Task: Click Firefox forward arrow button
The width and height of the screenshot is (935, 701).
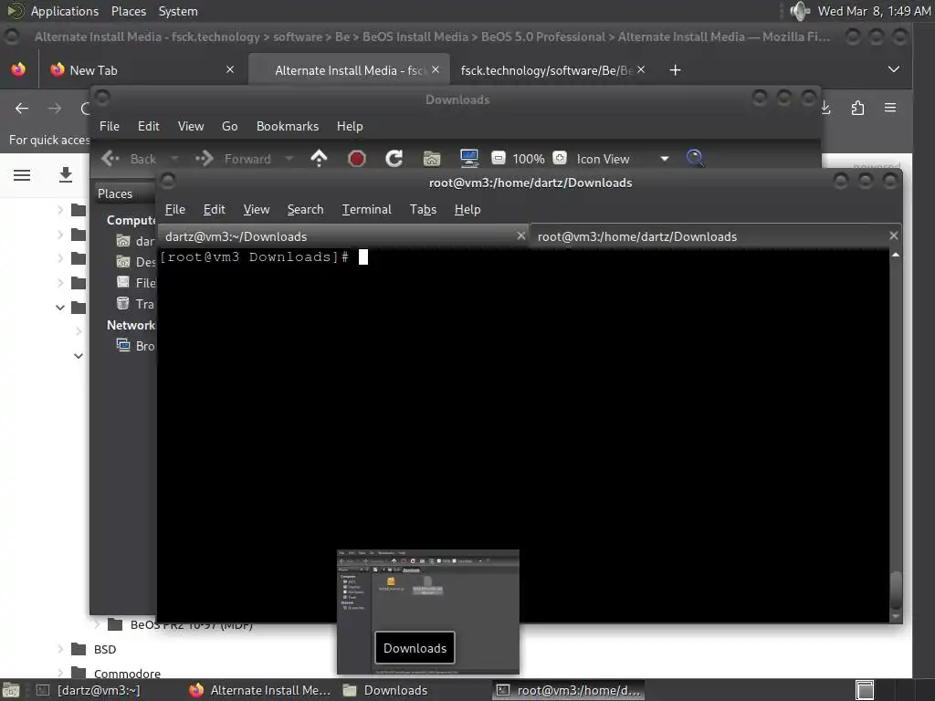Action: [x=54, y=108]
